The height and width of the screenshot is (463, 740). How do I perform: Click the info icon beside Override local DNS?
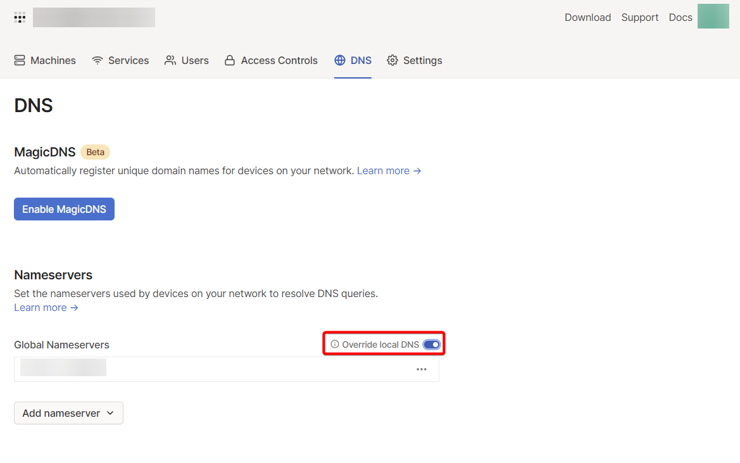pos(335,344)
